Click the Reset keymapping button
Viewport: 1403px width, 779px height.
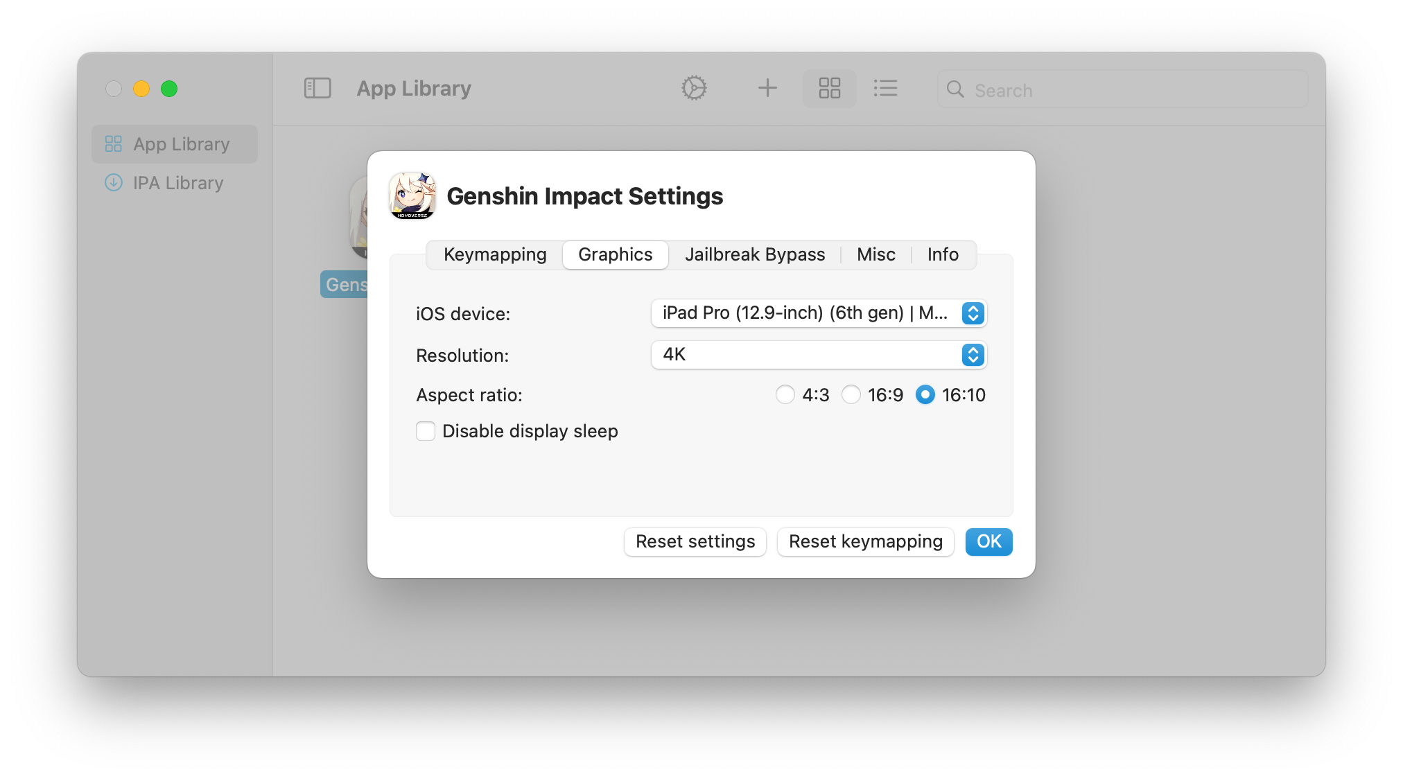click(x=865, y=541)
